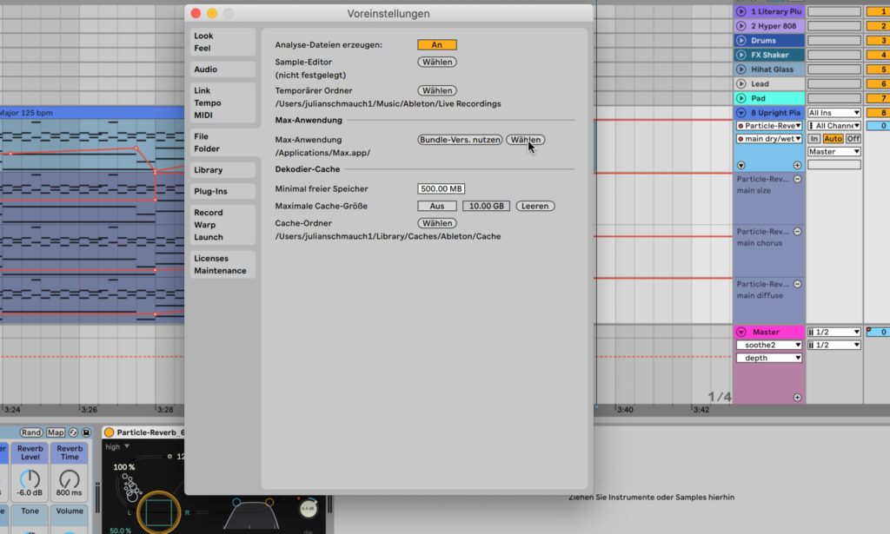Open the main dry/wet parameter dropdown

click(769, 139)
